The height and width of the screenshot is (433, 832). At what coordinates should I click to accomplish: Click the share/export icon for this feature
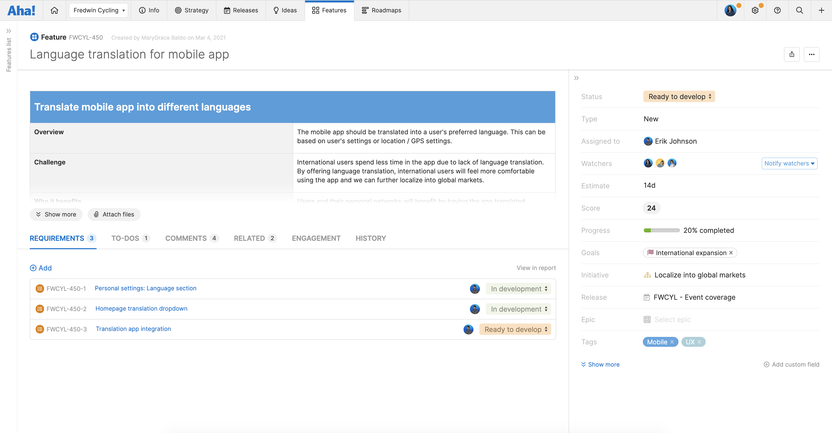point(792,54)
